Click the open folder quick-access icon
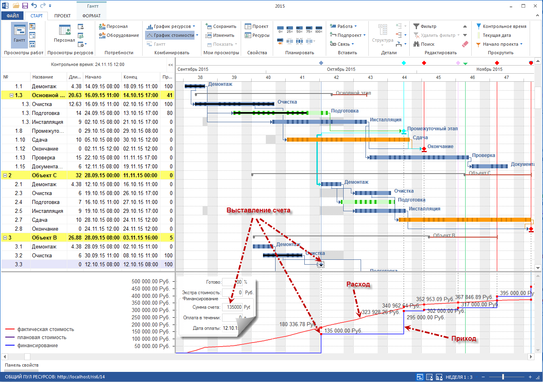 16,6
